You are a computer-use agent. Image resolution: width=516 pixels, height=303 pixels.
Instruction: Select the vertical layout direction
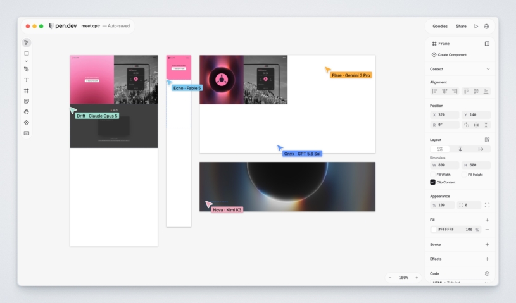pos(460,149)
